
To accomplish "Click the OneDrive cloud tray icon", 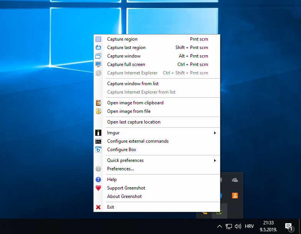I will pos(235,180).
